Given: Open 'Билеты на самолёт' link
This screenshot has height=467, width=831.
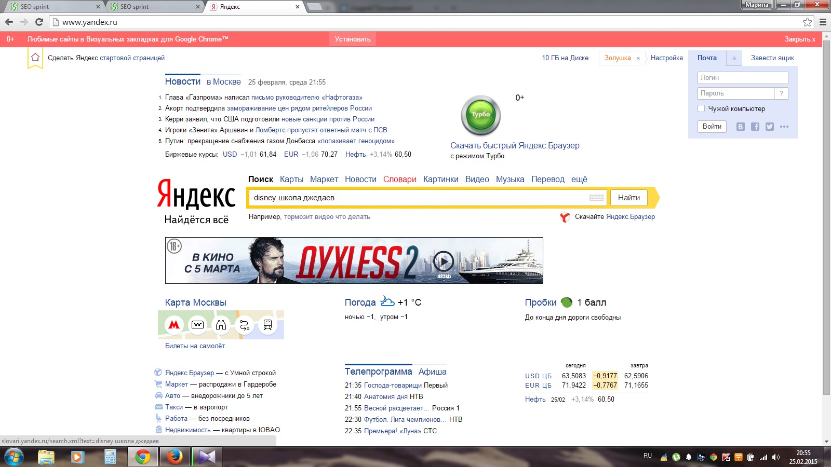Looking at the screenshot, I should (x=195, y=346).
